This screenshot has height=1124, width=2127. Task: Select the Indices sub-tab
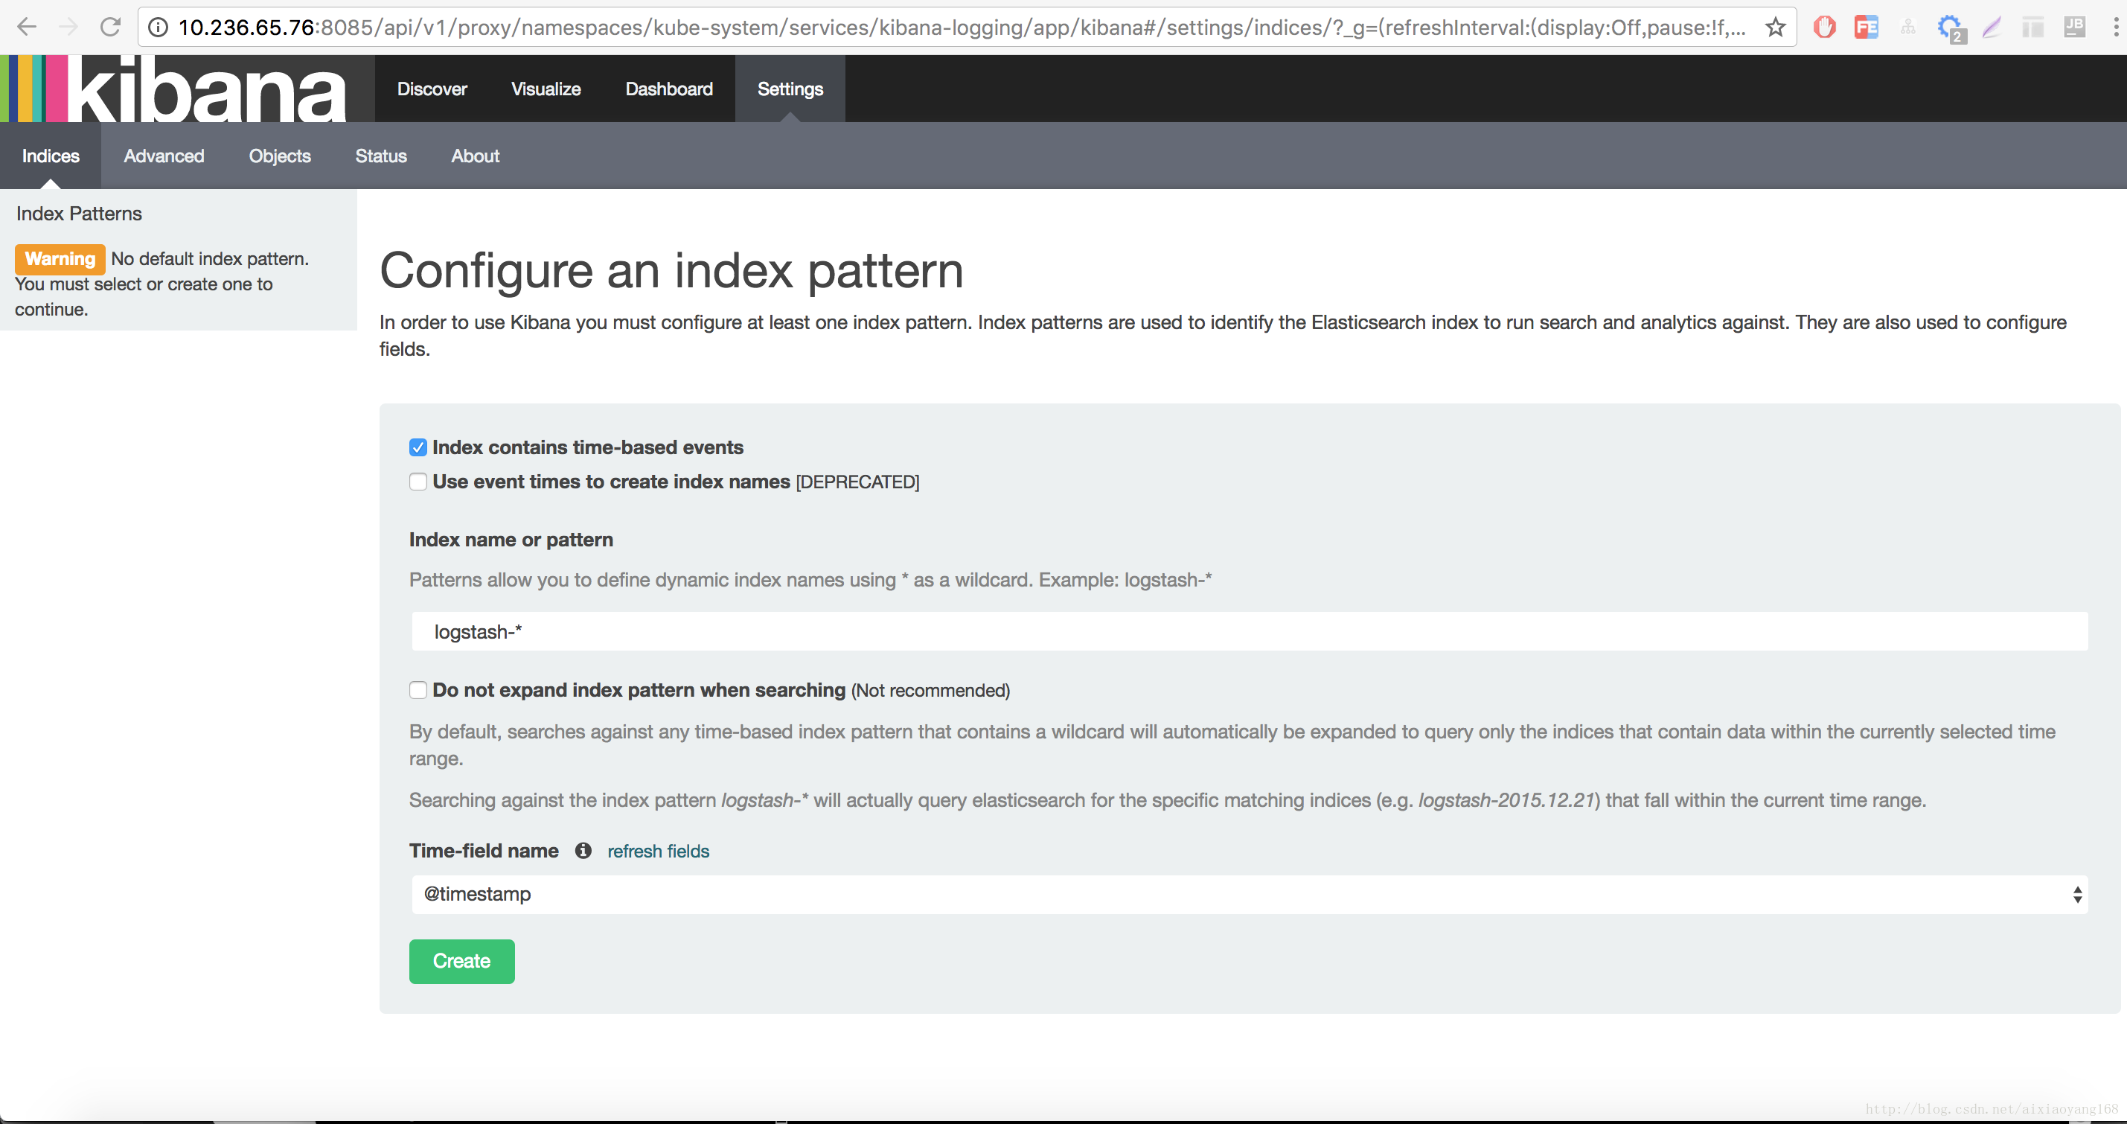coord(51,156)
